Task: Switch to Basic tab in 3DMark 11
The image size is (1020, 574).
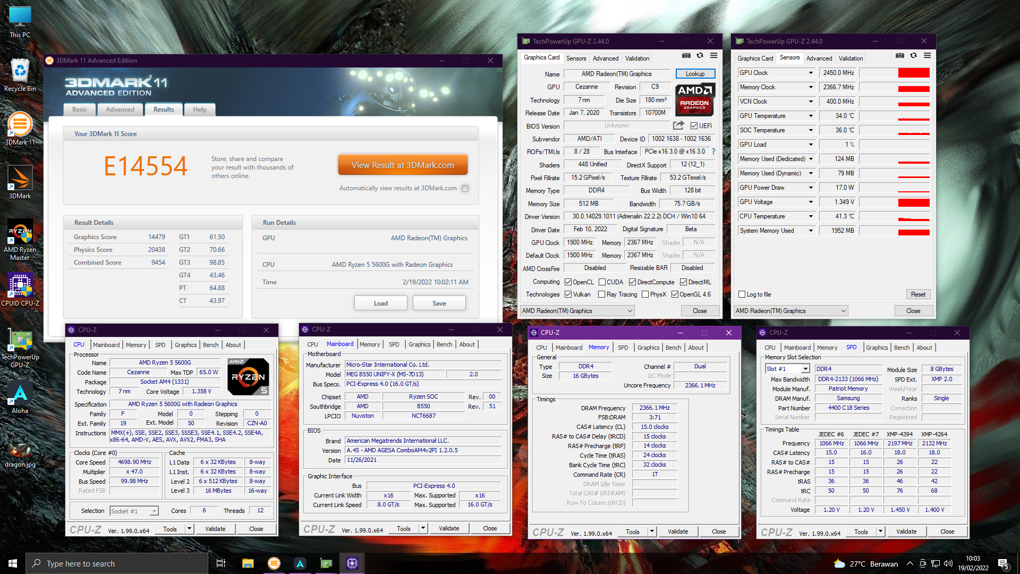Action: coord(80,109)
